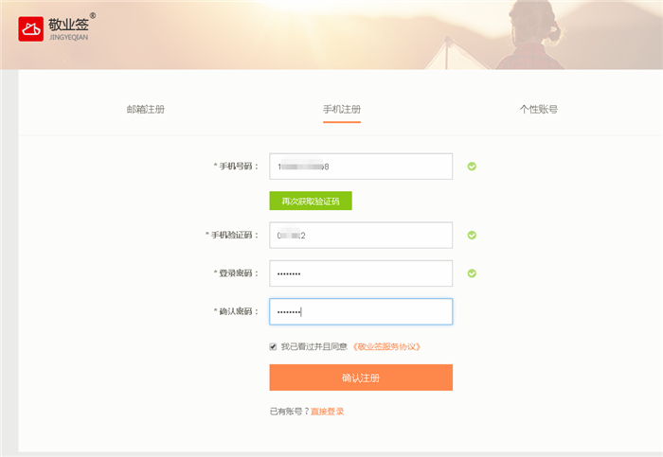Image resolution: width=663 pixels, height=457 pixels.
Task: Uncheck the service agreement checkbox
Action: [274, 346]
